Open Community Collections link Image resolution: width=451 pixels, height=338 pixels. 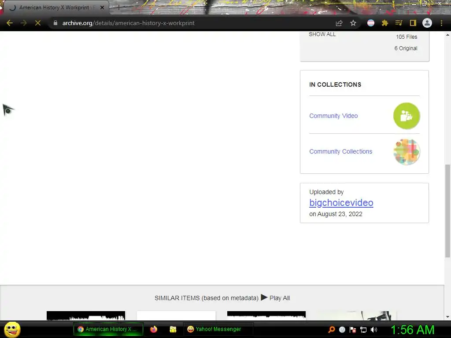(340, 151)
